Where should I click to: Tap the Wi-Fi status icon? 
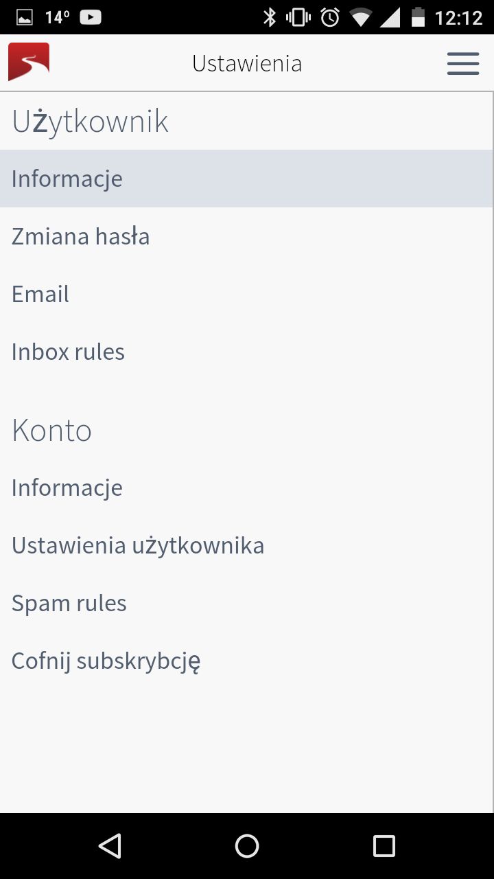(360, 17)
